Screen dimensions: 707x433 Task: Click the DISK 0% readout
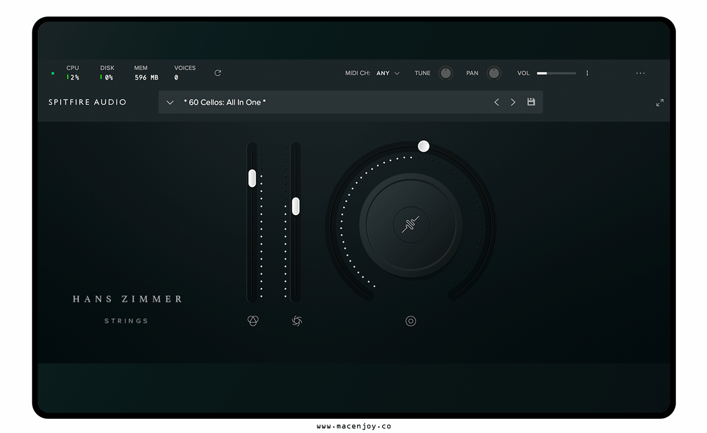[107, 72]
